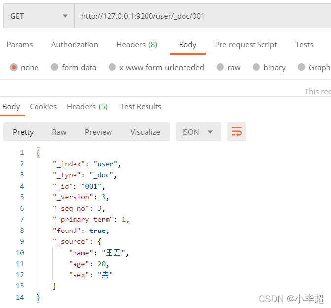Viewport: 331px width, 308px height.
Task: Click the "_type": "_doc" line
Action: (x=85, y=175)
